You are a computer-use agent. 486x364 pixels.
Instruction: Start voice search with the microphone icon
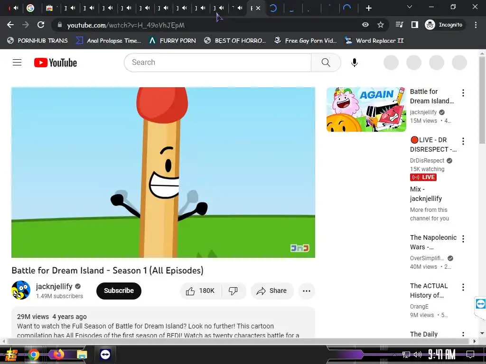(354, 63)
